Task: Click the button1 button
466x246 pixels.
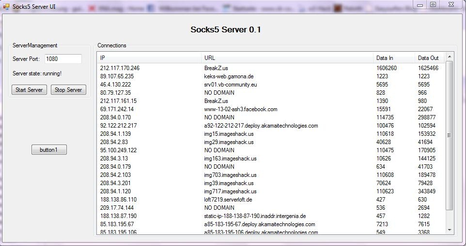Action: [x=49, y=150]
